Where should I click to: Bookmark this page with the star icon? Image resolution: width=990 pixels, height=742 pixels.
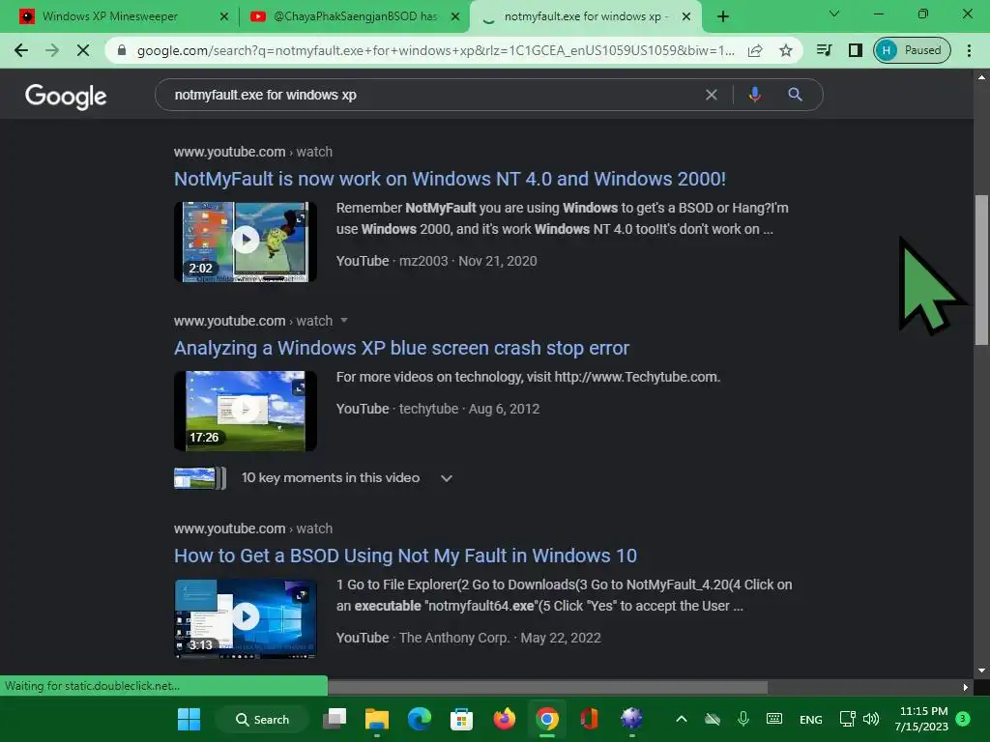785,50
